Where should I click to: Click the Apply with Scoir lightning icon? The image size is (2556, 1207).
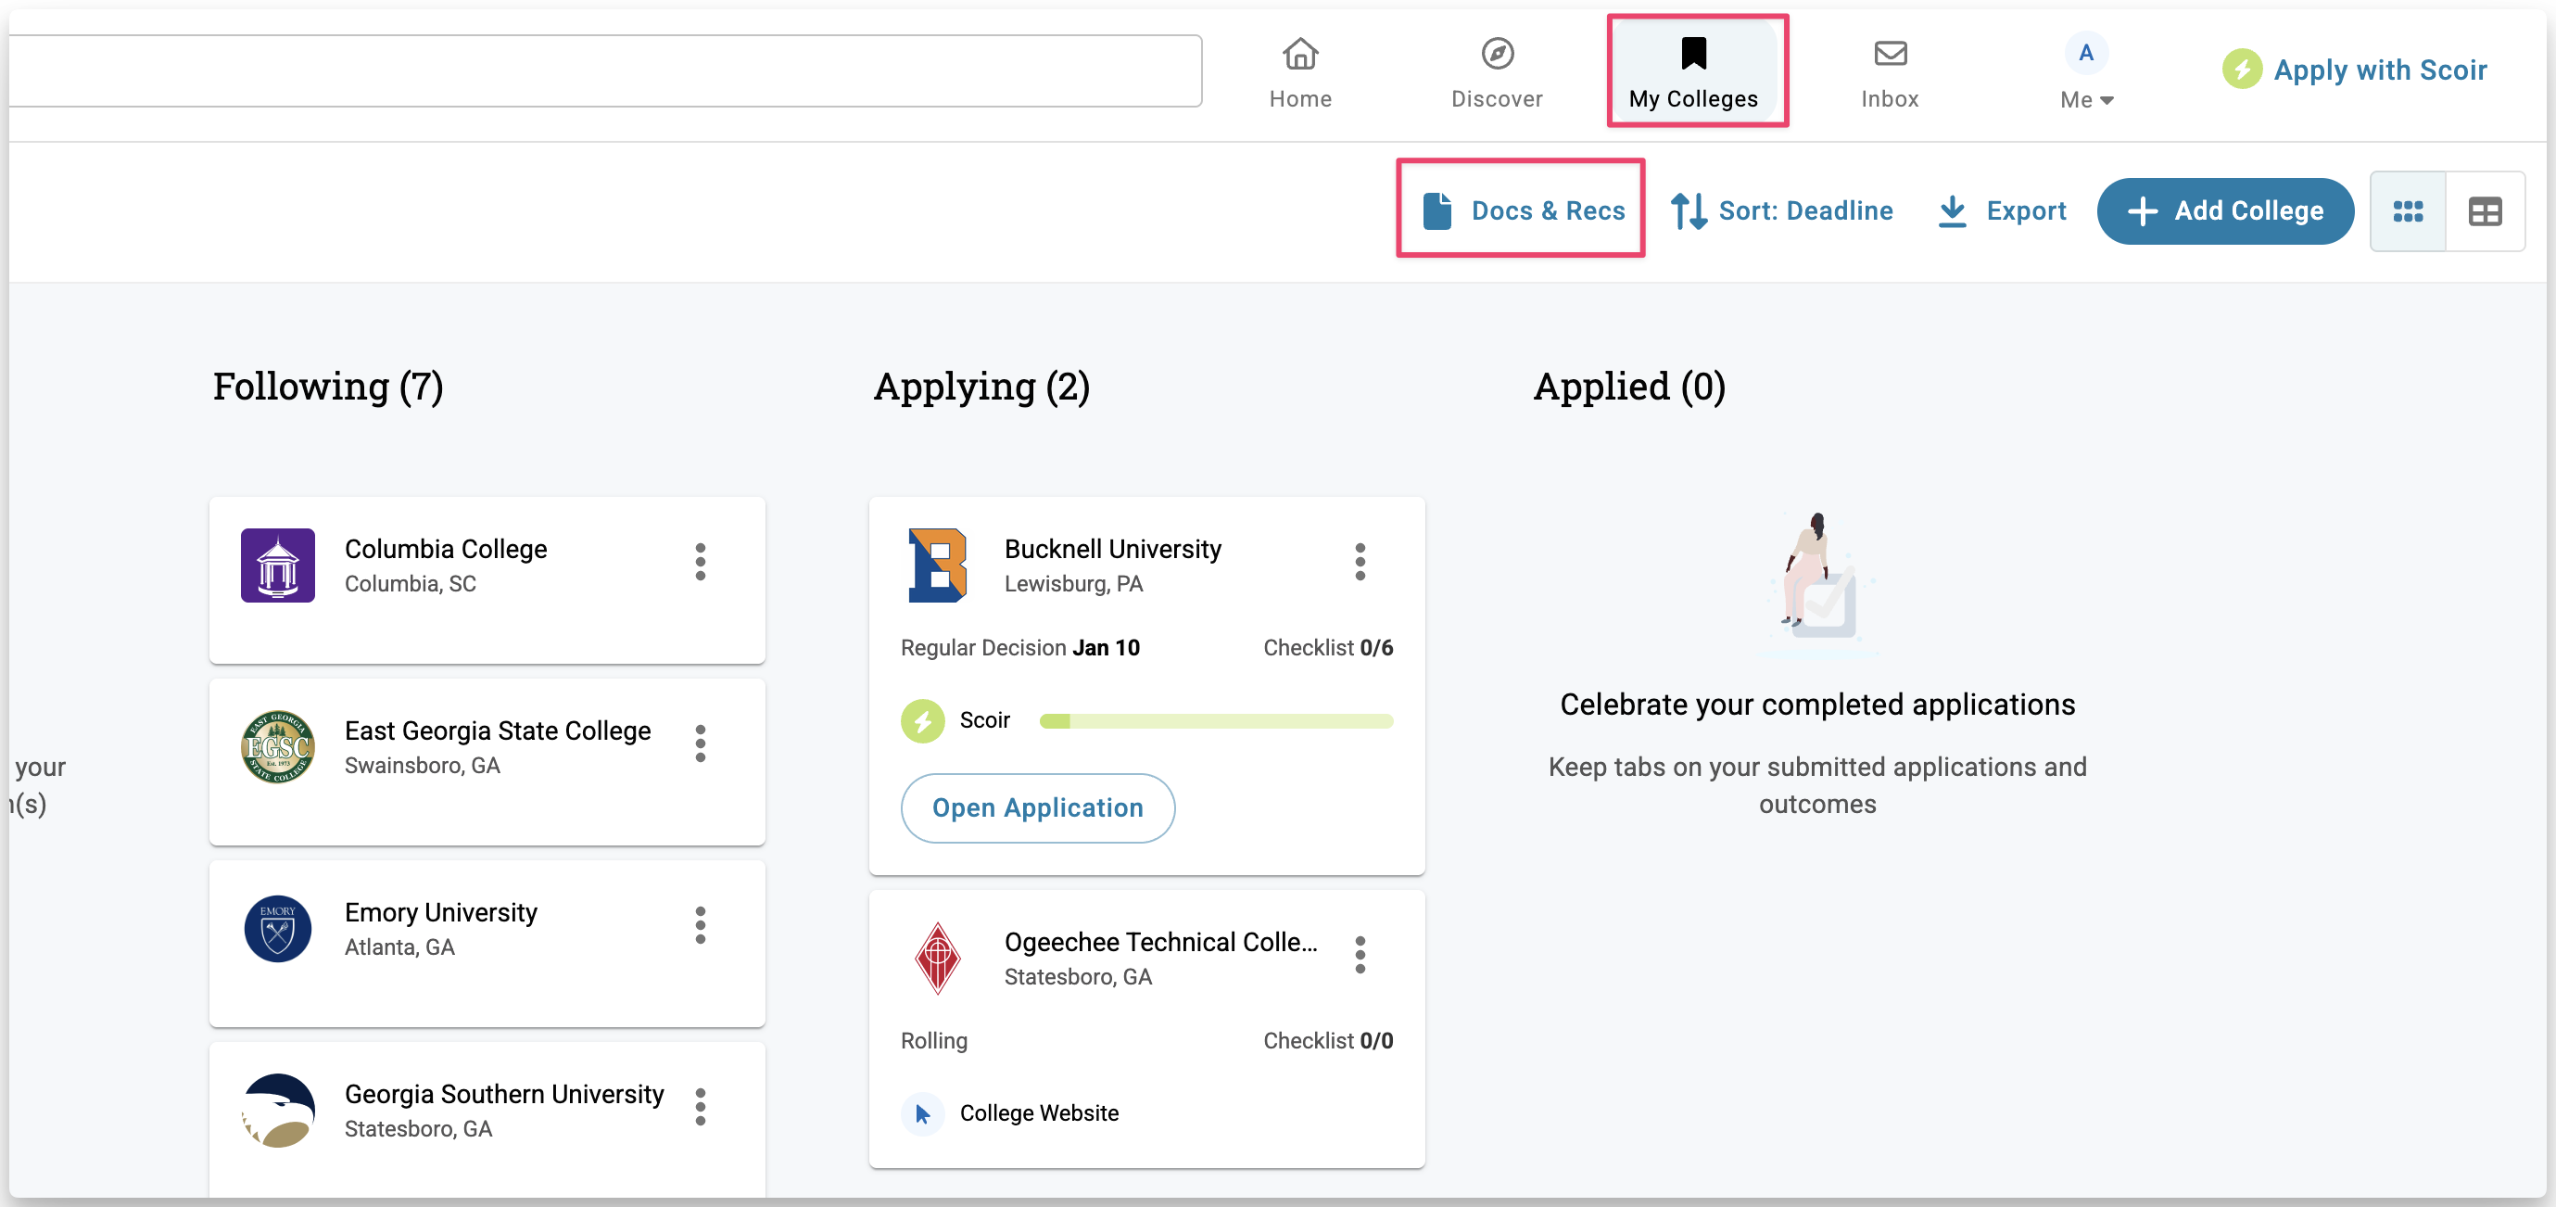coord(2242,70)
